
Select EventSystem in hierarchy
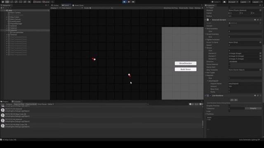[15, 21]
